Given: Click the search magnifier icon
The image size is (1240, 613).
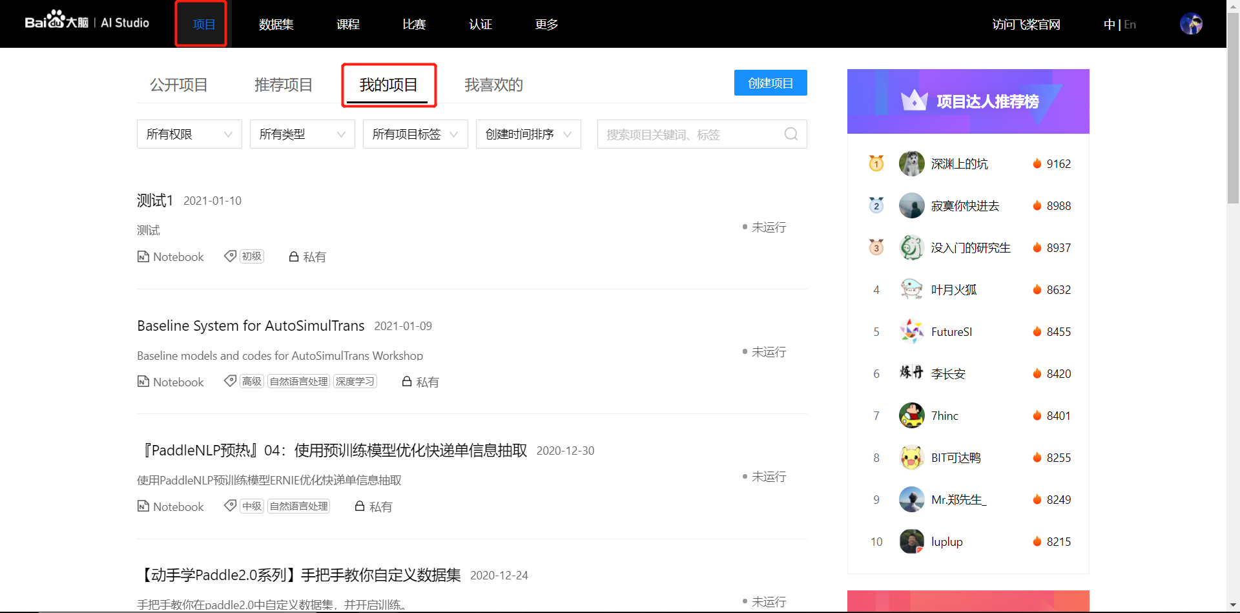Looking at the screenshot, I should pos(790,134).
